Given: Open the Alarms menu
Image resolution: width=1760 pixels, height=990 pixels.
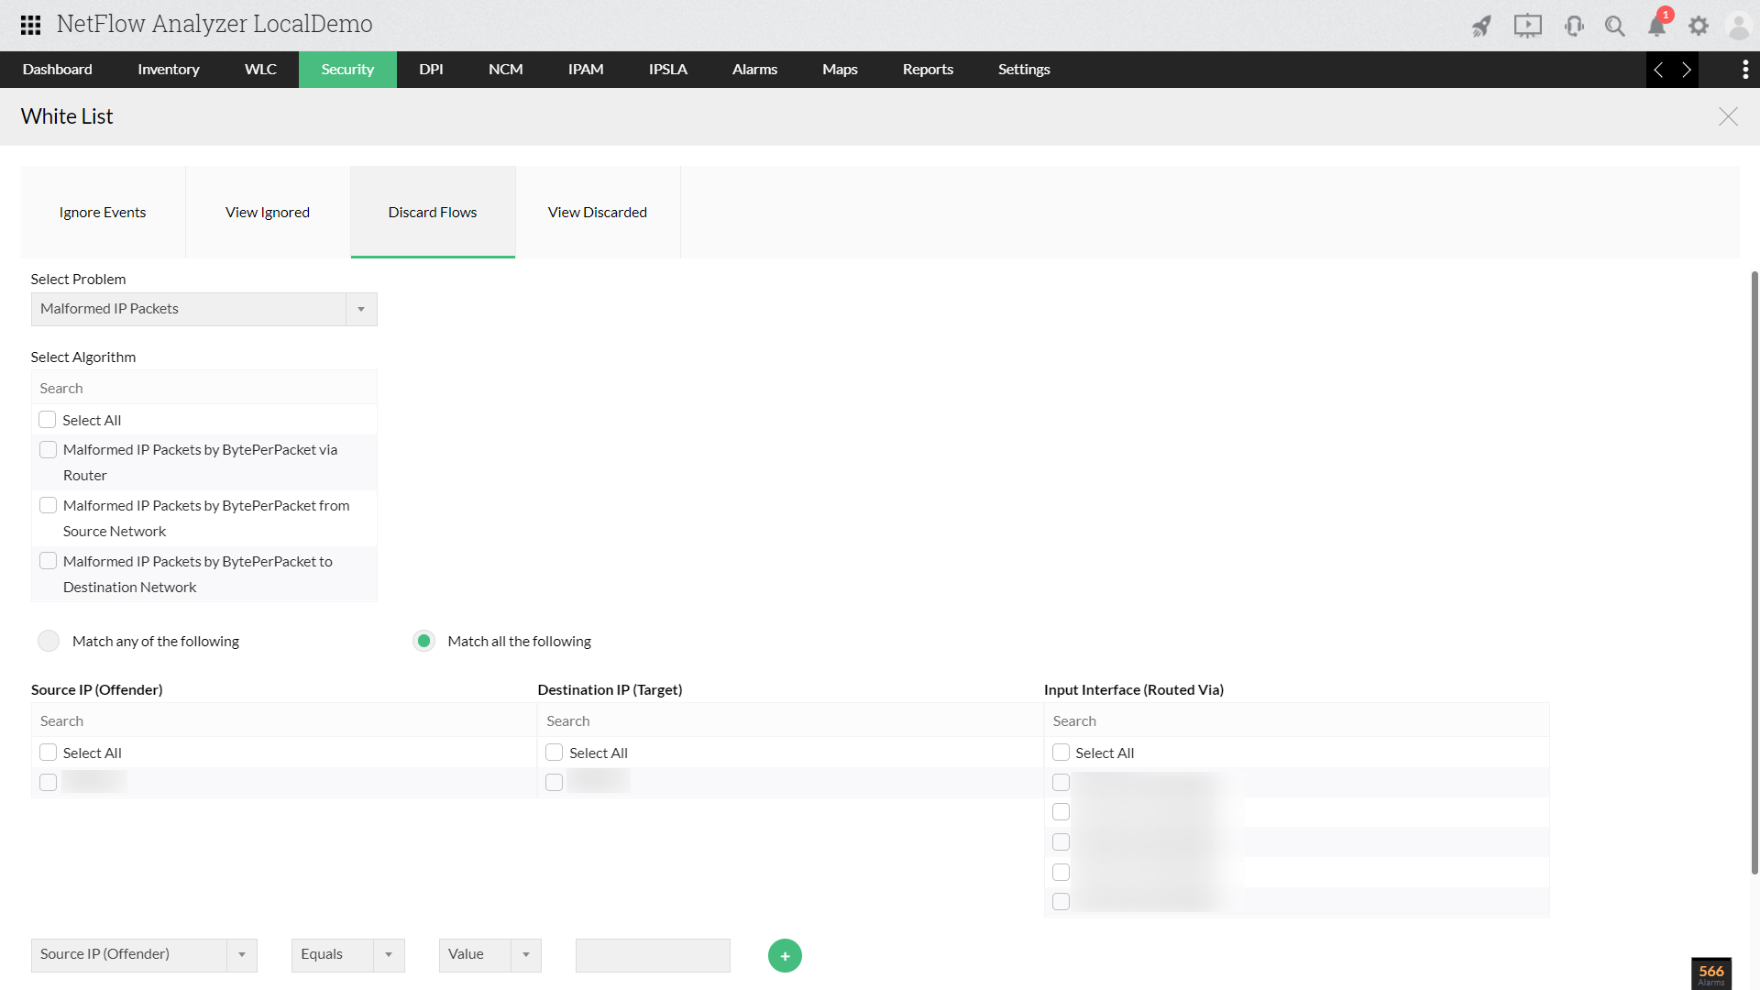Looking at the screenshot, I should 754,70.
